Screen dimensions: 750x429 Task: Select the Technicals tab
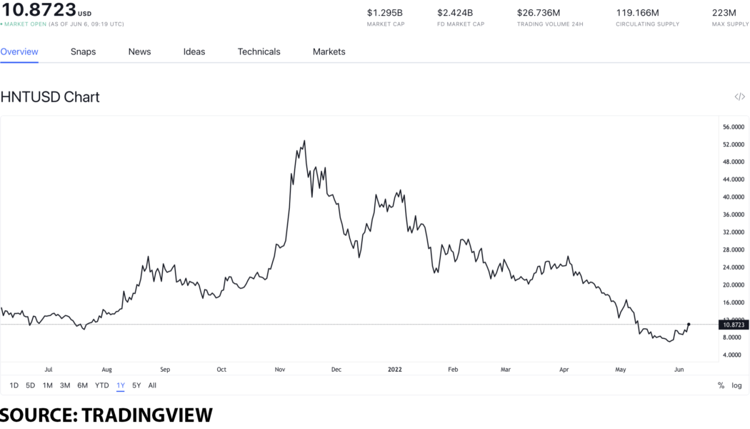point(259,51)
